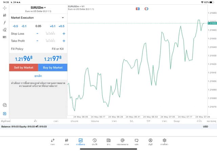Open the news tab
217x151 pixels.
click(108, 142)
